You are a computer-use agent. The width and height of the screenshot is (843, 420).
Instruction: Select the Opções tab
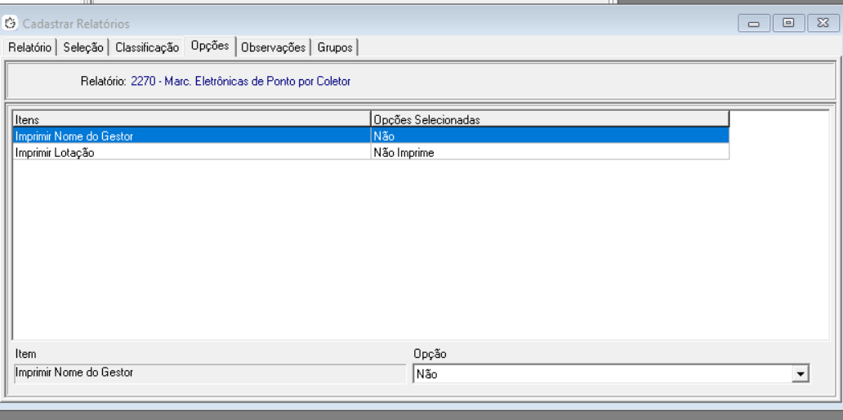click(x=210, y=46)
